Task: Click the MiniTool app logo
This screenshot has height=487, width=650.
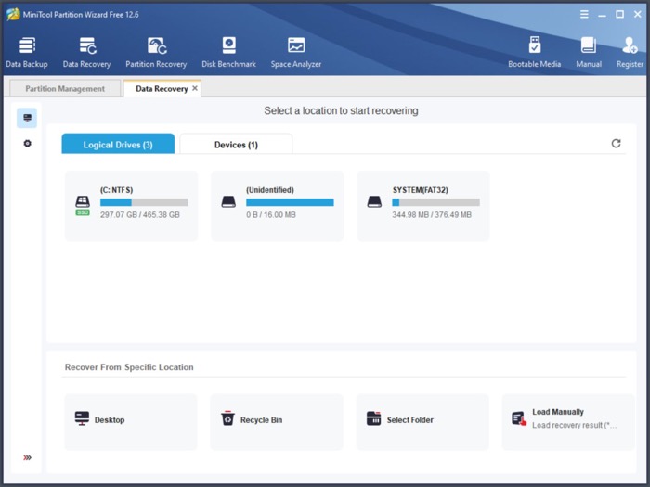Action: point(13,15)
